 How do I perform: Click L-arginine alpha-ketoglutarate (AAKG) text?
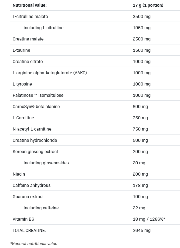point(50,73)
